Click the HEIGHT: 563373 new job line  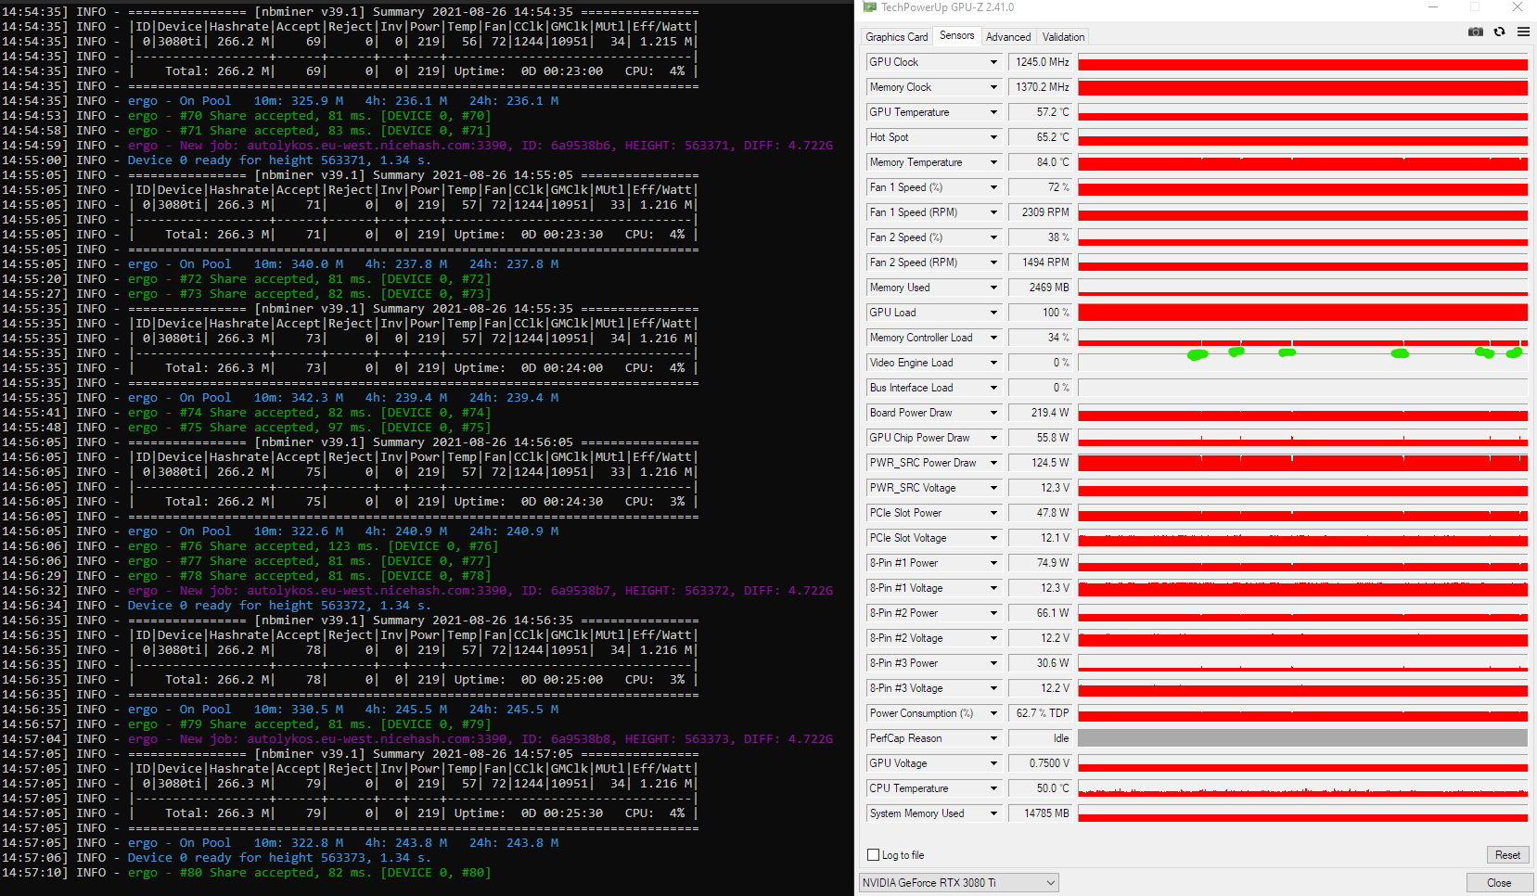(417, 739)
